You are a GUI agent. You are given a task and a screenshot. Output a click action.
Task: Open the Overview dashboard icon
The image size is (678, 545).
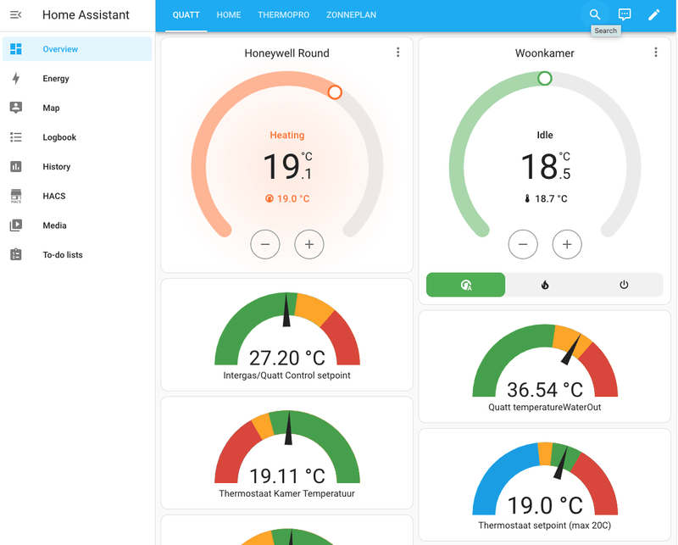[x=16, y=49]
